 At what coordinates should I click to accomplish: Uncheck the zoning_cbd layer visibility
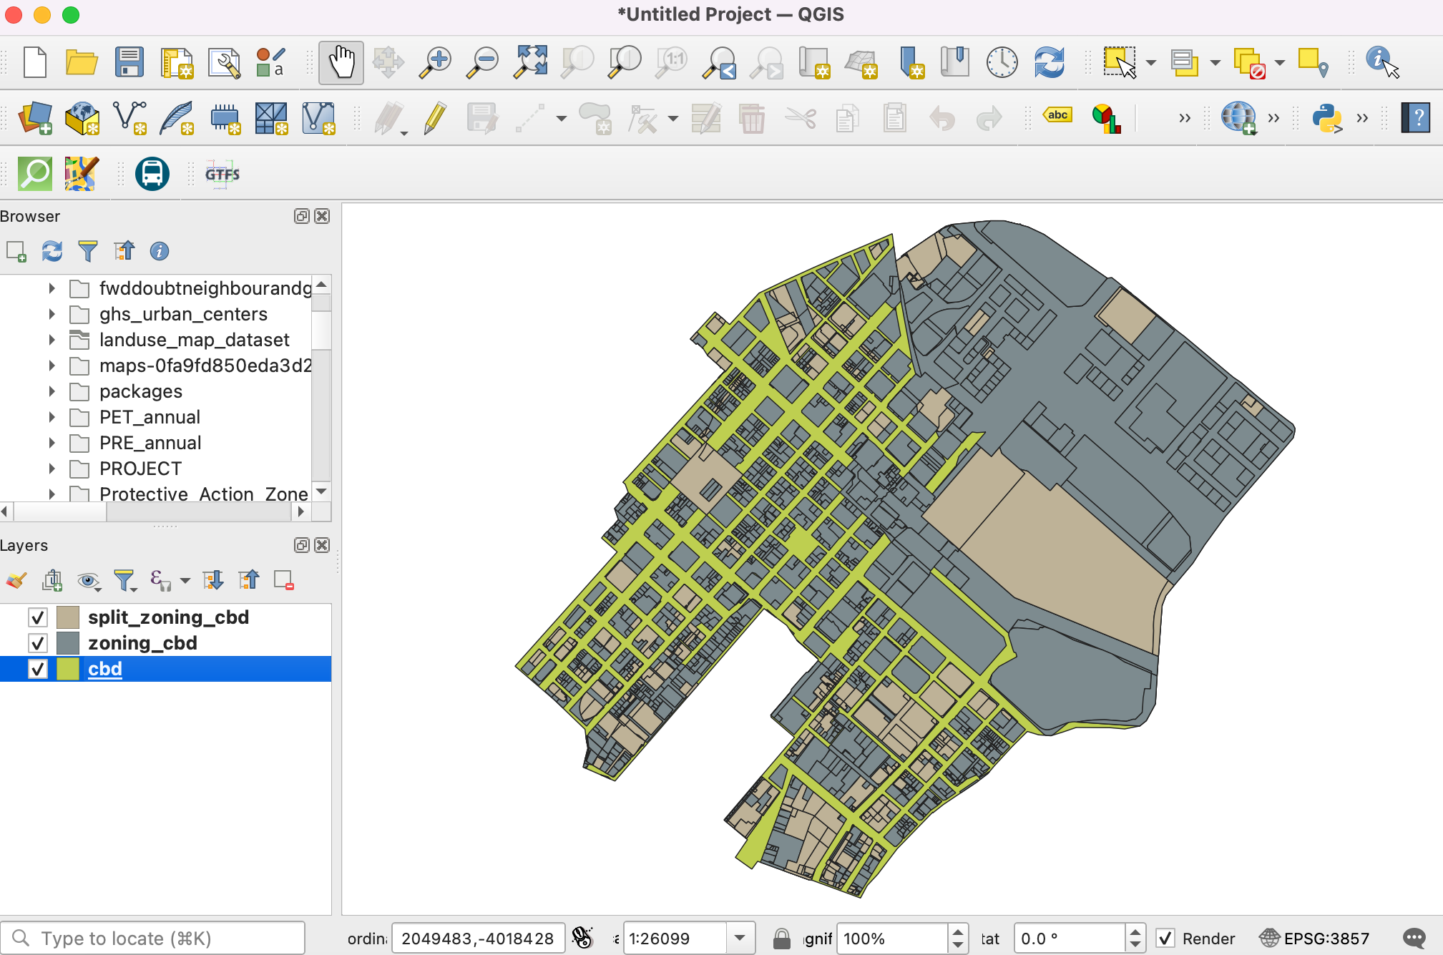point(38,643)
